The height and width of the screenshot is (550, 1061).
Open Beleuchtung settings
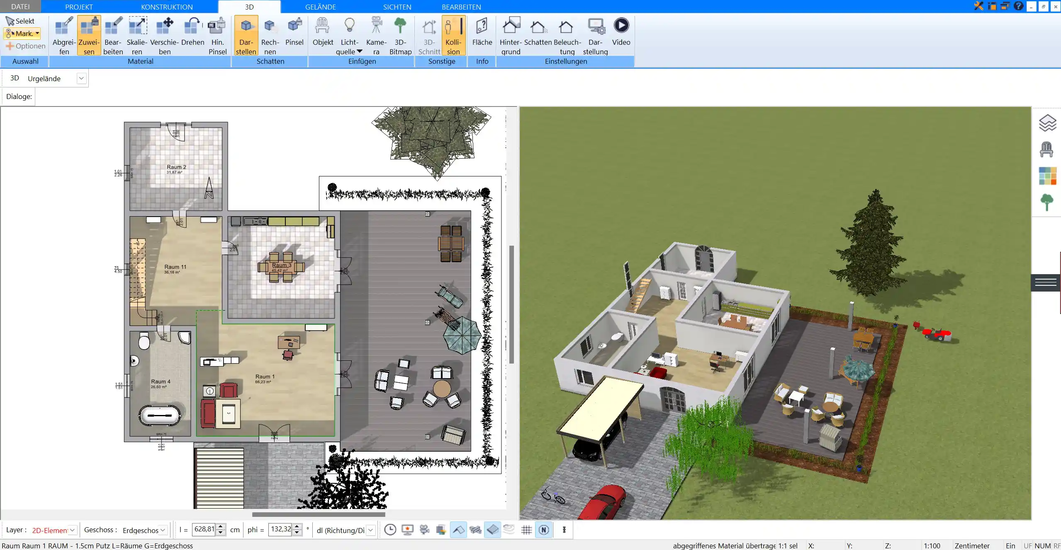point(567,36)
